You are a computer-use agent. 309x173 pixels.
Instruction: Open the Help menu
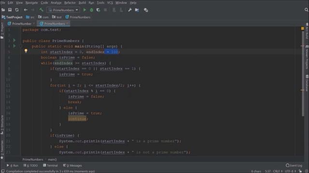click(x=133, y=3)
